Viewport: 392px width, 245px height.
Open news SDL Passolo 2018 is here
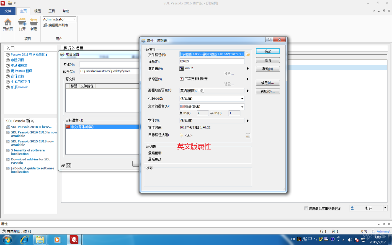[31, 127]
